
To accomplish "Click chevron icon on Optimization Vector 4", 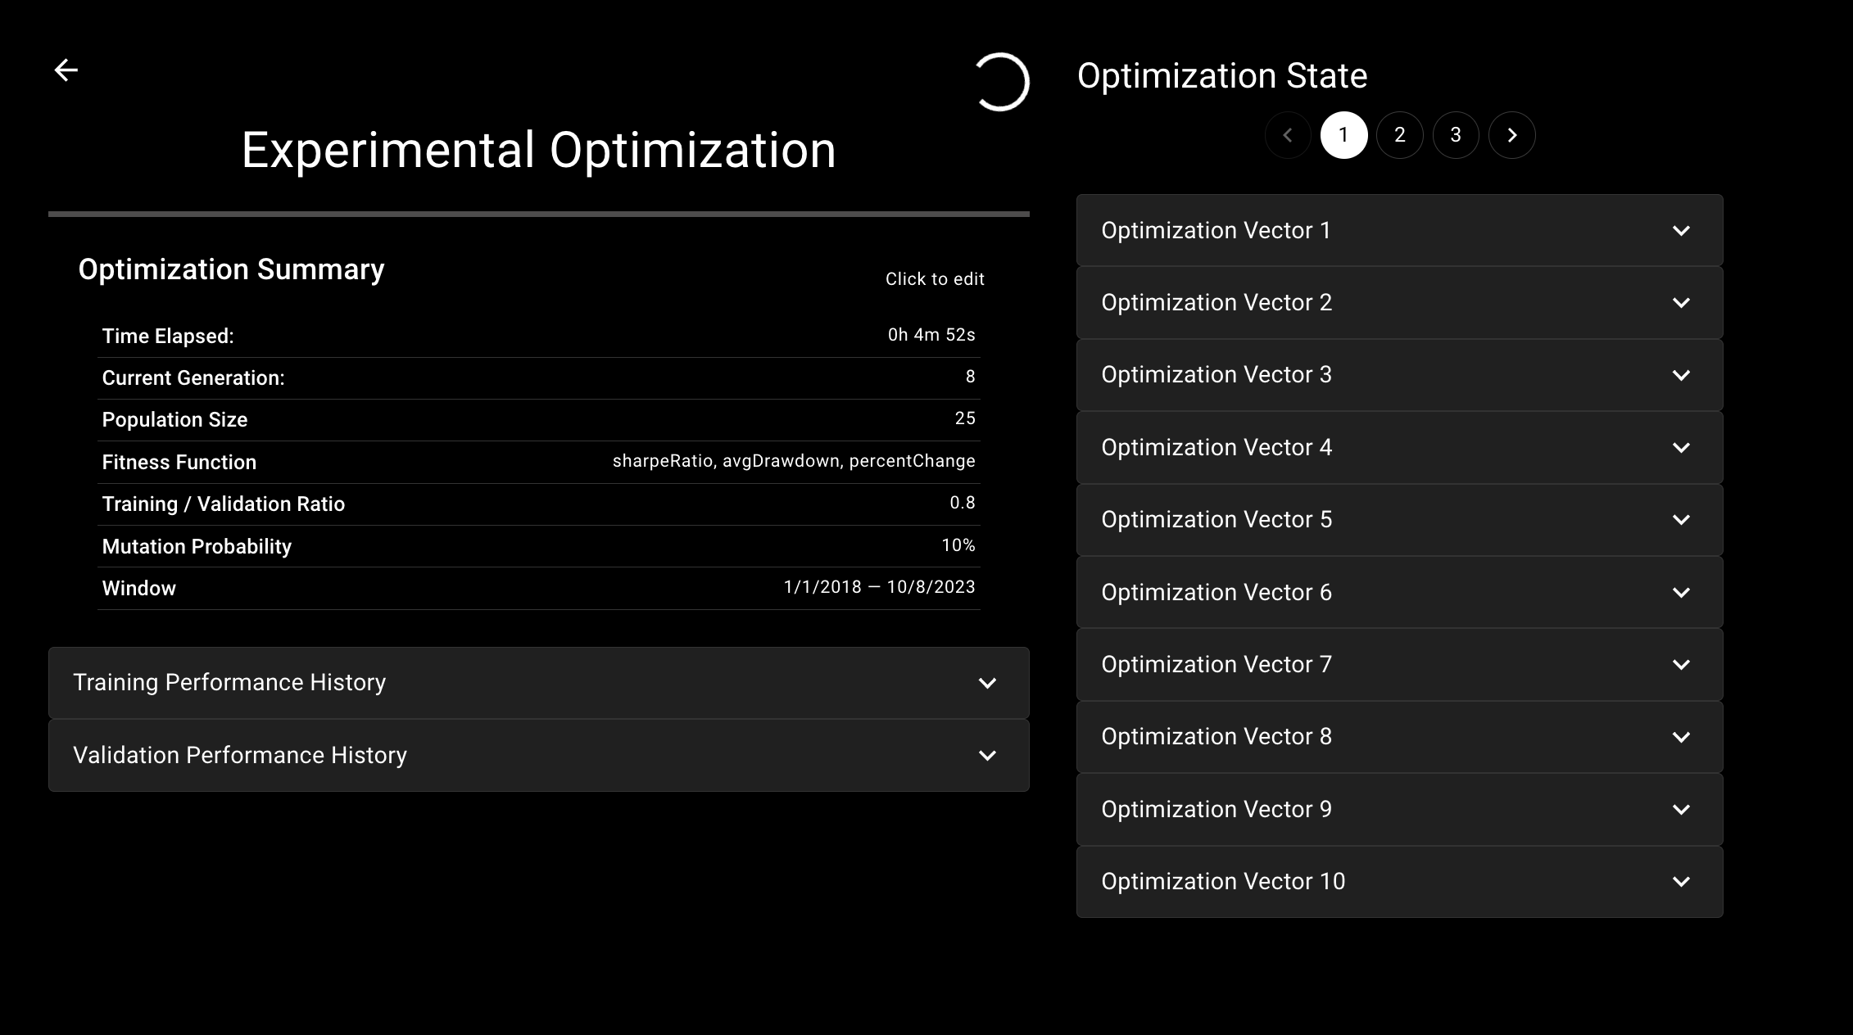I will tap(1681, 448).
